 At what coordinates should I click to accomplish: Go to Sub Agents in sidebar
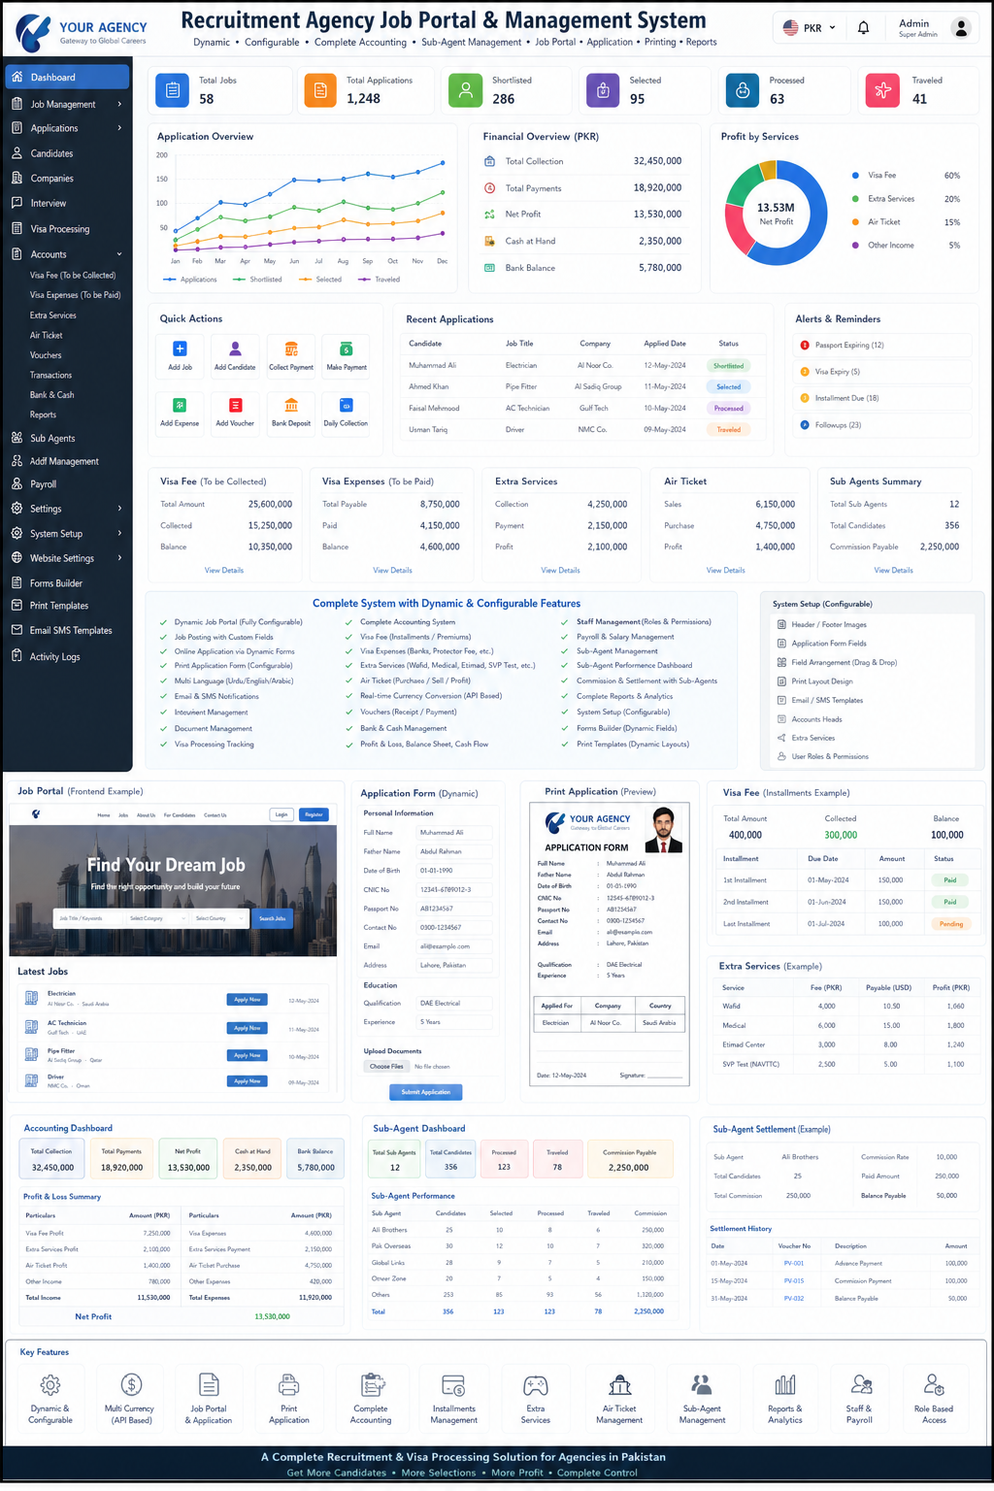tap(52, 439)
